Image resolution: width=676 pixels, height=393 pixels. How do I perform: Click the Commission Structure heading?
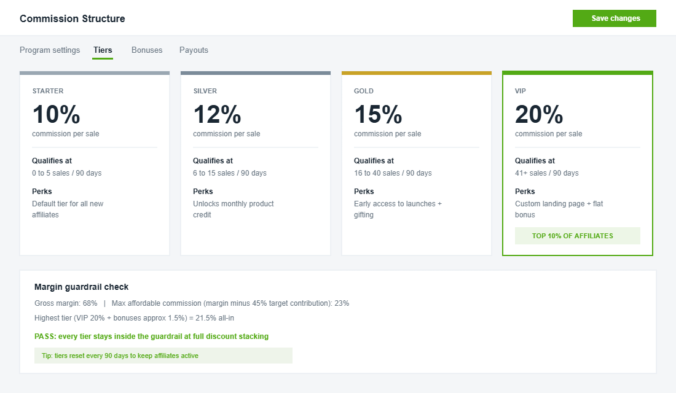tap(73, 18)
